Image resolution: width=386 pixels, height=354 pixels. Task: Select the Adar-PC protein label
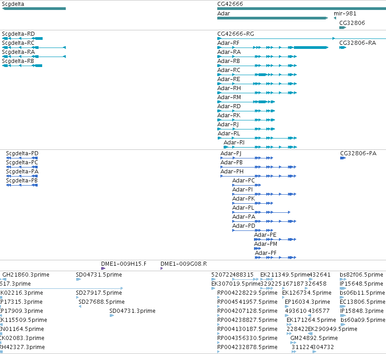(244, 181)
